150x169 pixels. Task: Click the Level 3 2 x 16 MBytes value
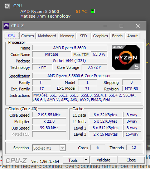click(x=106, y=134)
